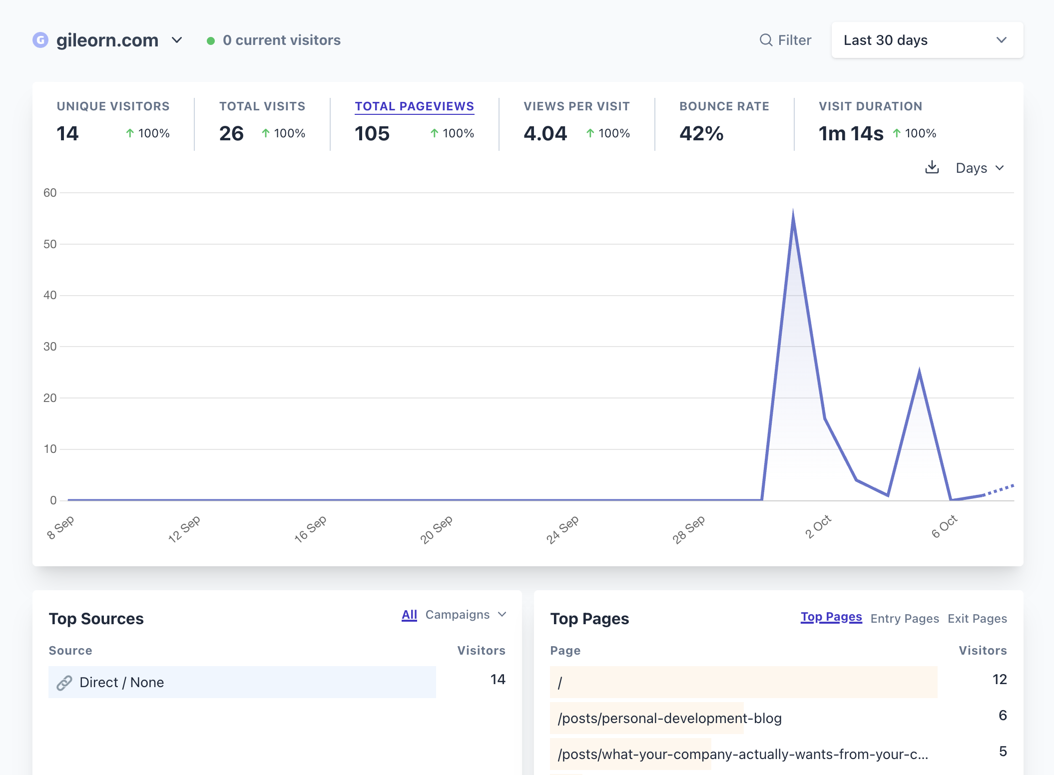Screen dimensions: 1054x775
Task: Click the chart peak near 1 Oct
Action: pos(793,213)
